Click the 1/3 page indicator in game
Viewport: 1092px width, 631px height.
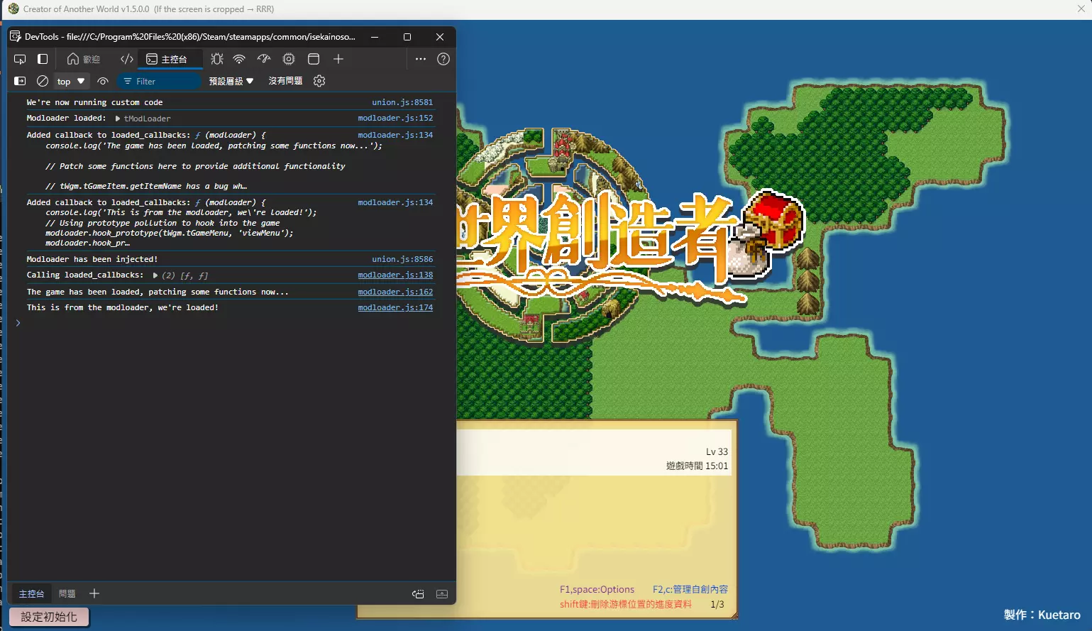pos(717,604)
